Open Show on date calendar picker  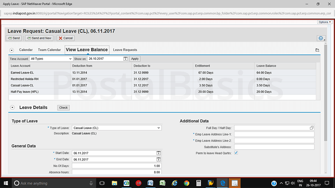point(125,59)
